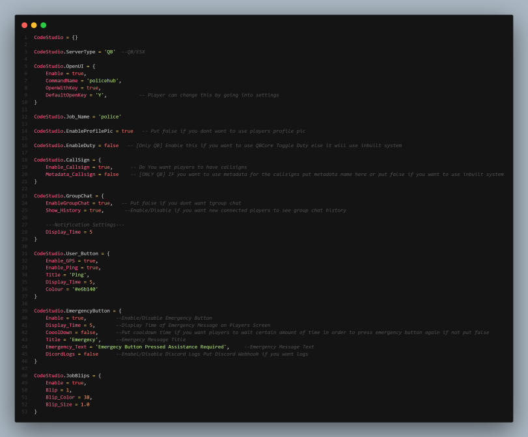Click the '--Enable/Disable Emergency Button' comment
The image size is (528, 437).
(x=164, y=318)
